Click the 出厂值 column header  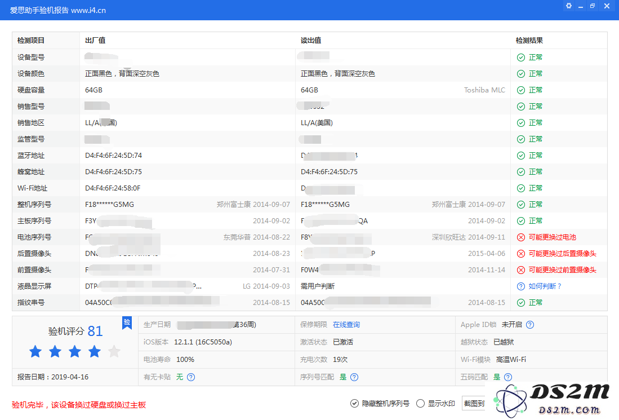[x=95, y=41]
